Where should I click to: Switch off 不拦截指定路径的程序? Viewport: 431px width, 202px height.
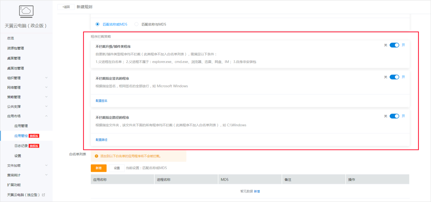point(394,116)
